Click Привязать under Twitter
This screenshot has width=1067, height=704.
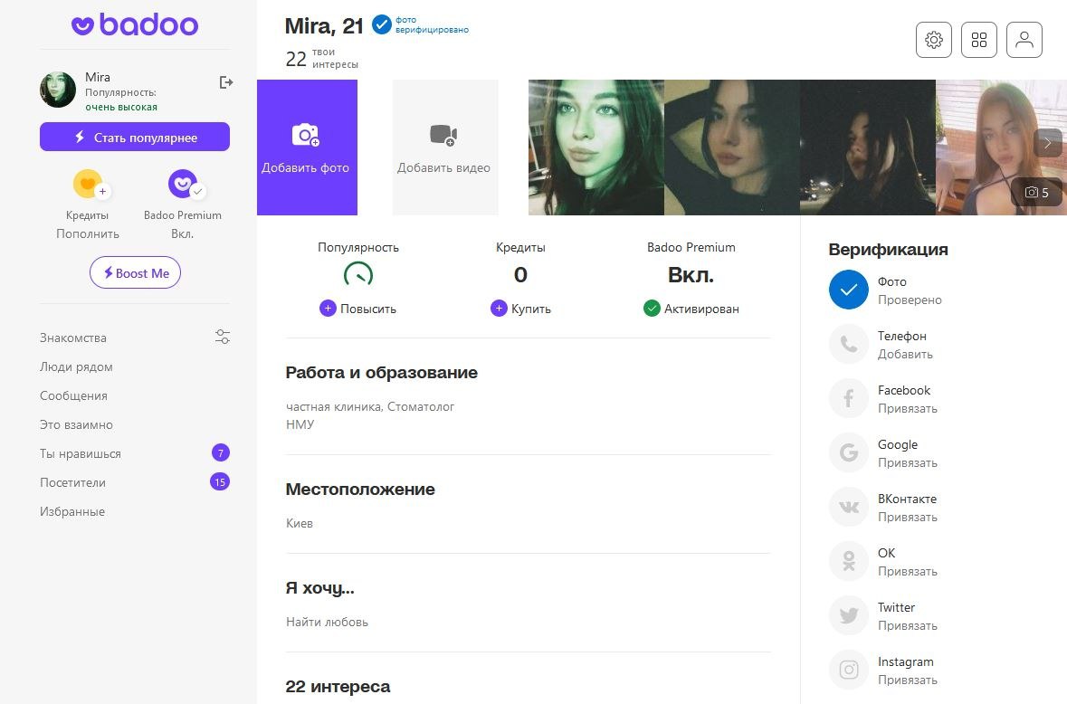click(x=908, y=626)
